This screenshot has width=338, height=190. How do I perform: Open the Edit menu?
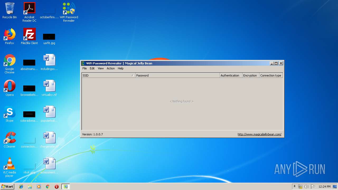click(x=92, y=68)
